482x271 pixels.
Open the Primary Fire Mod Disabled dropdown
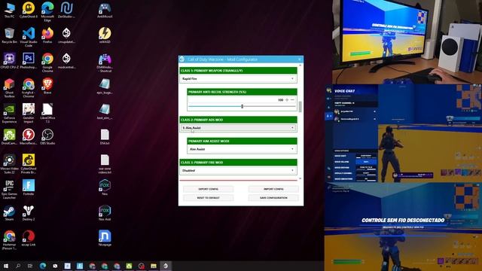click(x=238, y=171)
